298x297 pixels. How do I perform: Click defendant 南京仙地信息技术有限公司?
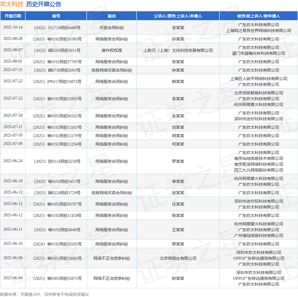point(258,159)
